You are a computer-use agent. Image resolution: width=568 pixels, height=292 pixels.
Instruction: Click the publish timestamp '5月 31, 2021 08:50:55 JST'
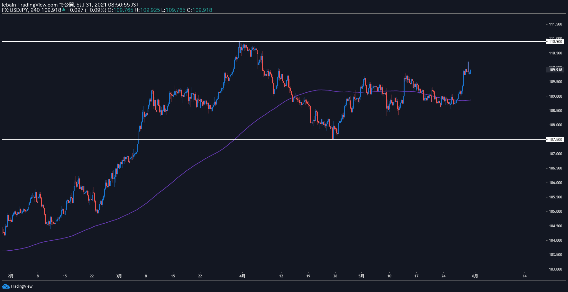(108, 5)
